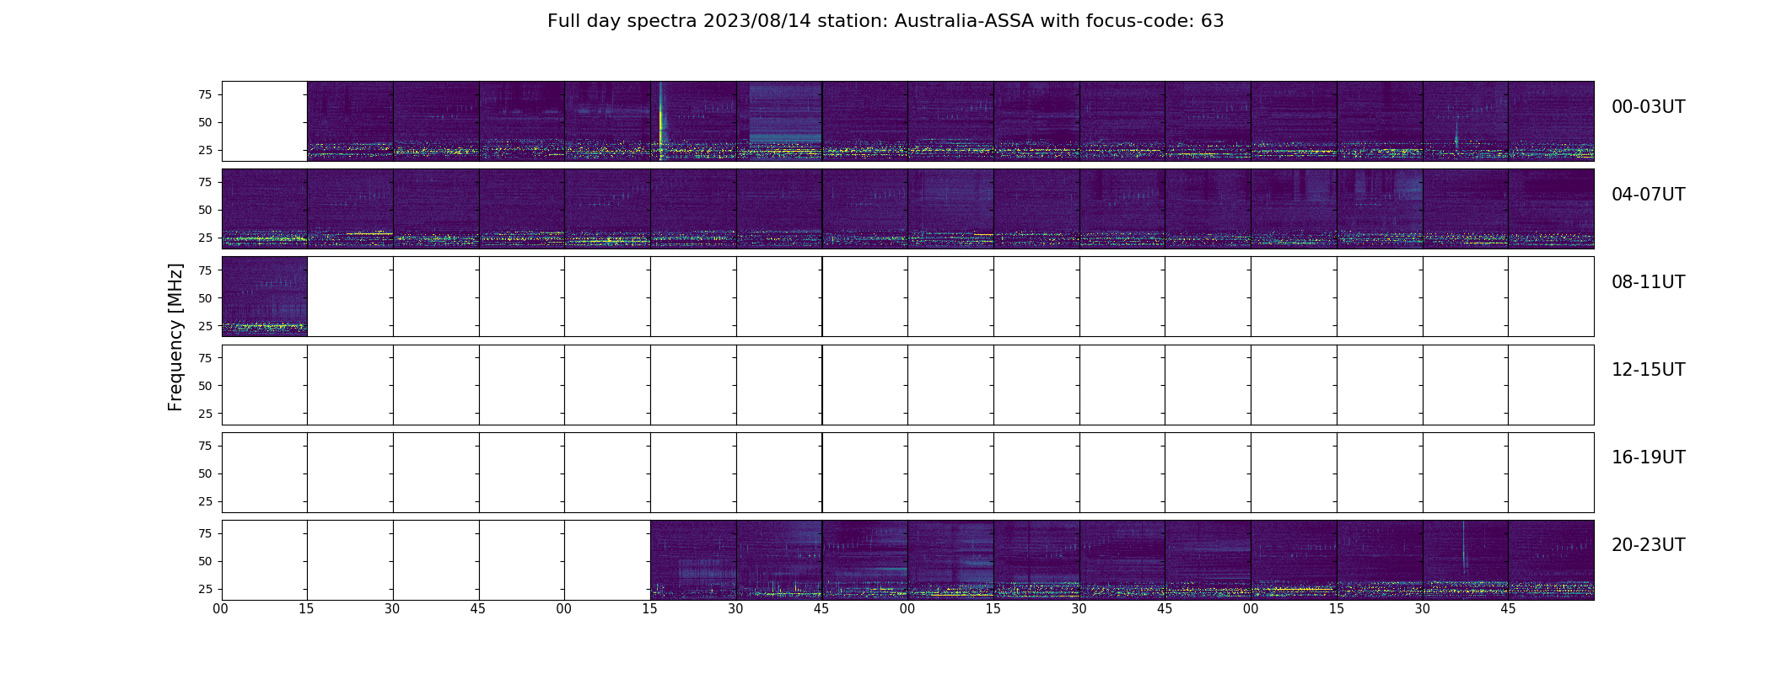
Task: Click the 'Frequency [MHz]' axis label
Action: (x=175, y=337)
